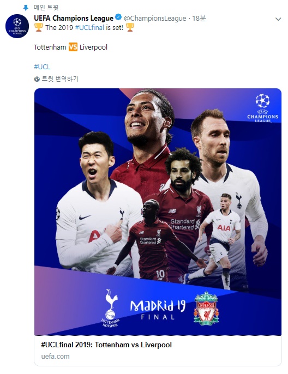The height and width of the screenshot is (374, 288).
Task: Click the orange VS emoji icon
Action: [73, 47]
